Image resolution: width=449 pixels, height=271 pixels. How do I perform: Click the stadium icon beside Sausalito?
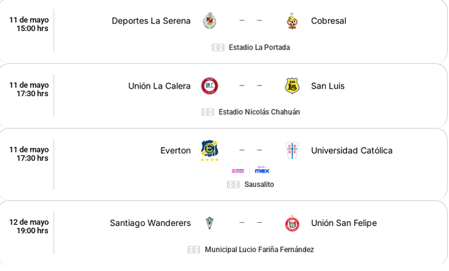click(x=233, y=185)
